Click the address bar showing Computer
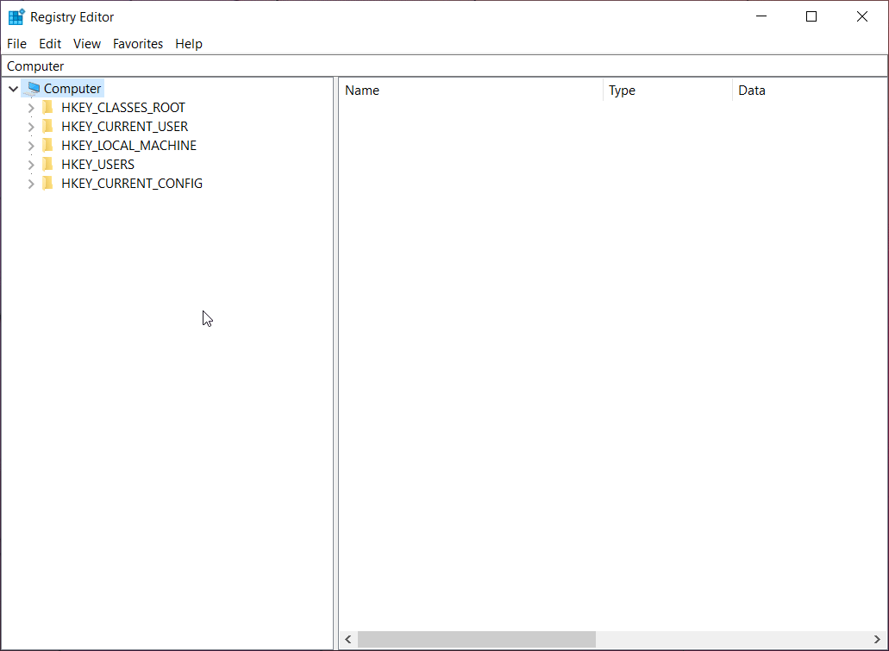Screen dimensions: 889x651 (x=445, y=66)
